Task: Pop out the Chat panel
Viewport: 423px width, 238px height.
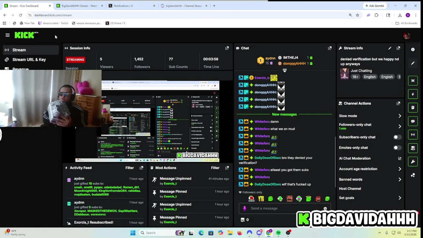Action: (330, 48)
